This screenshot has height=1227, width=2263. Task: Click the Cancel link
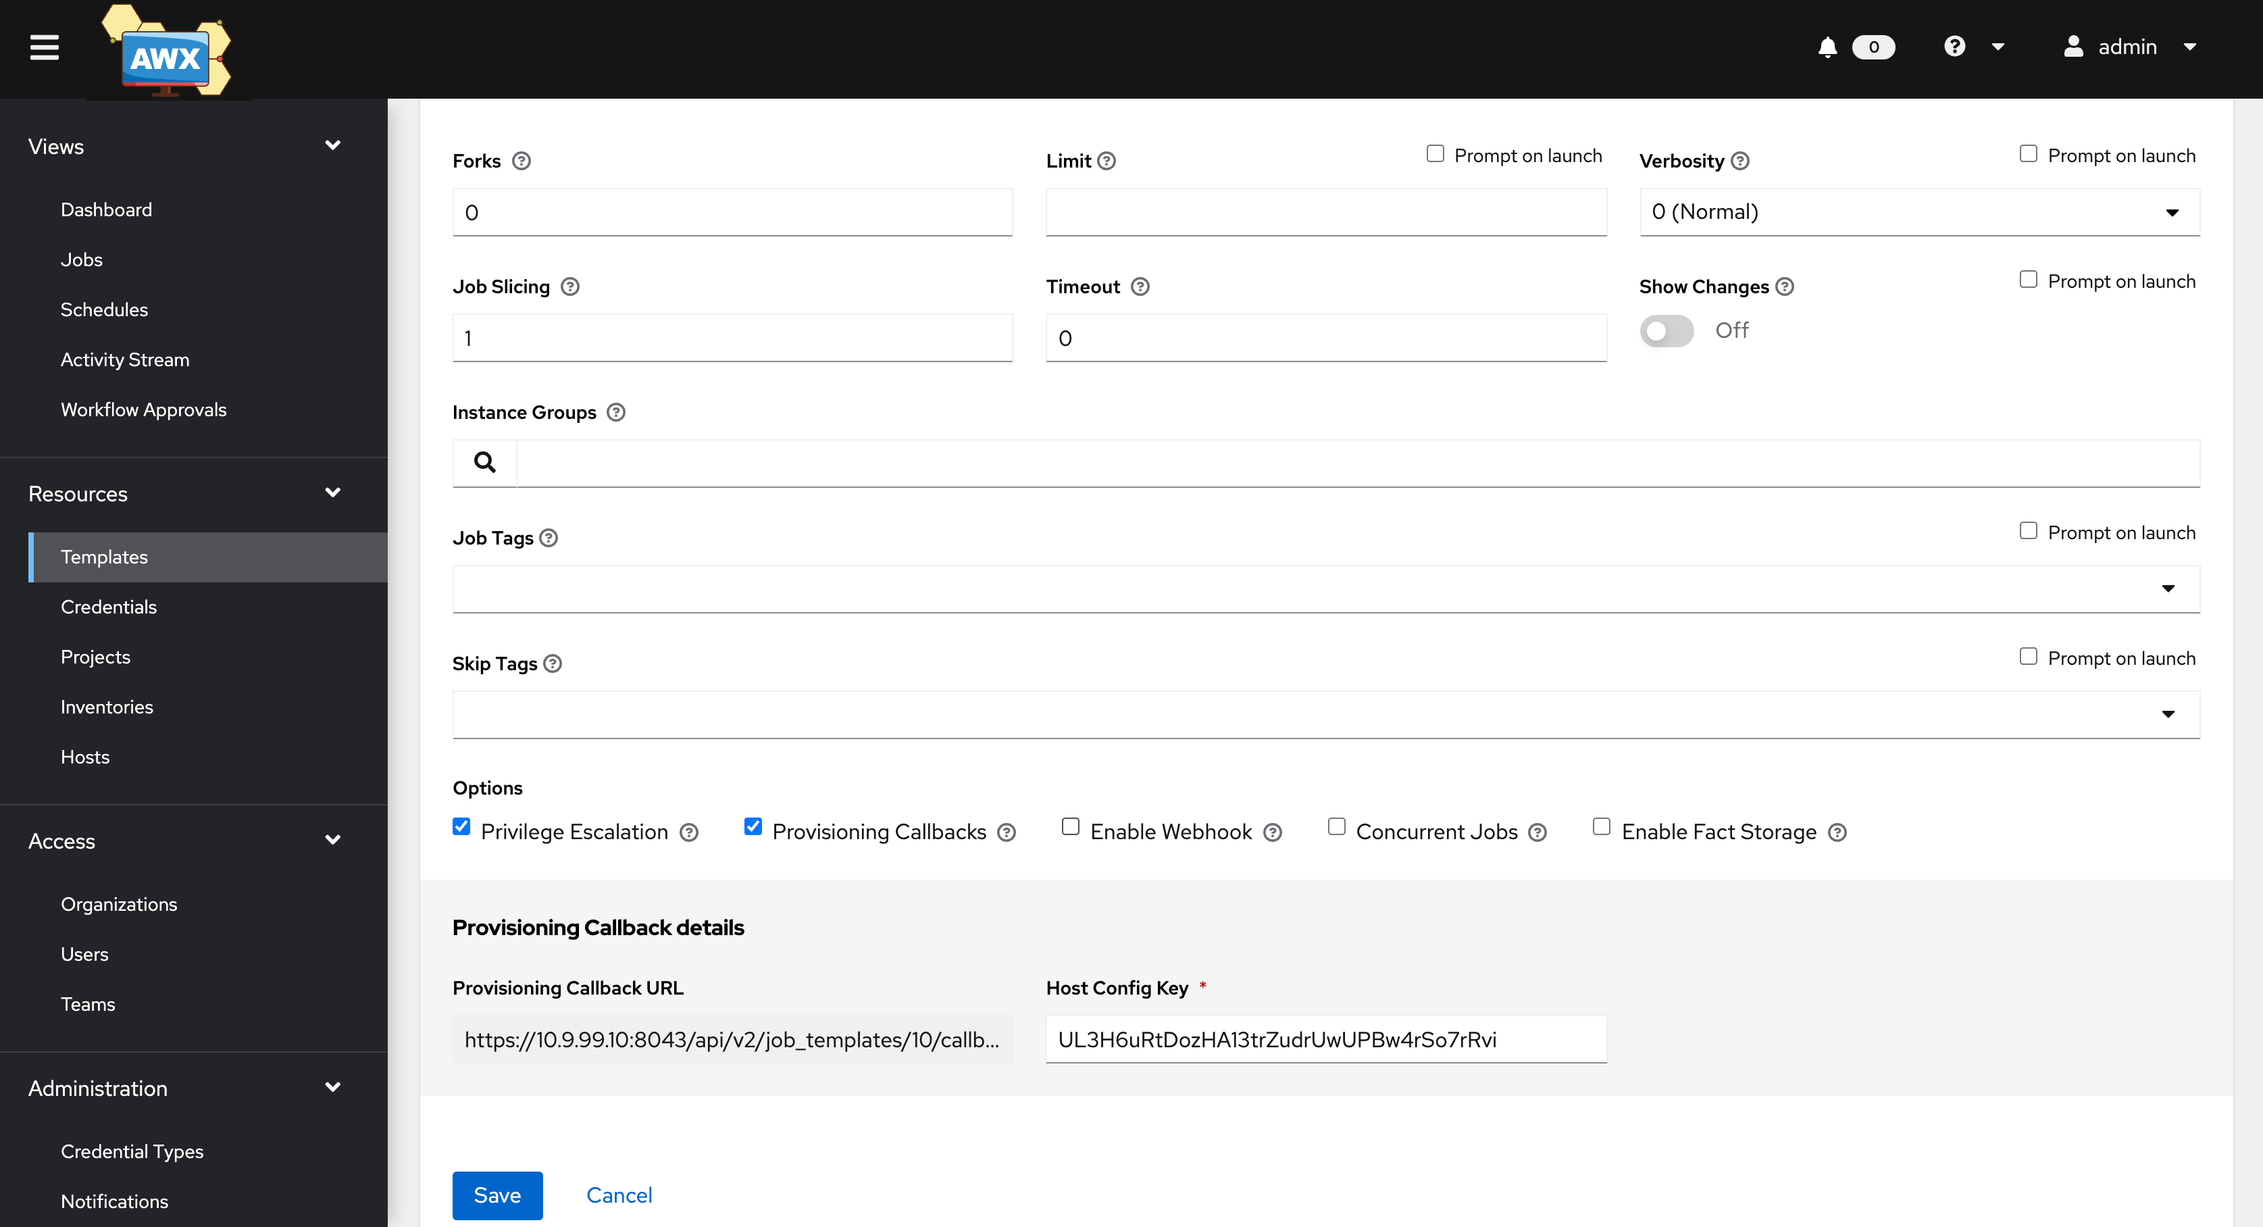pos(621,1195)
